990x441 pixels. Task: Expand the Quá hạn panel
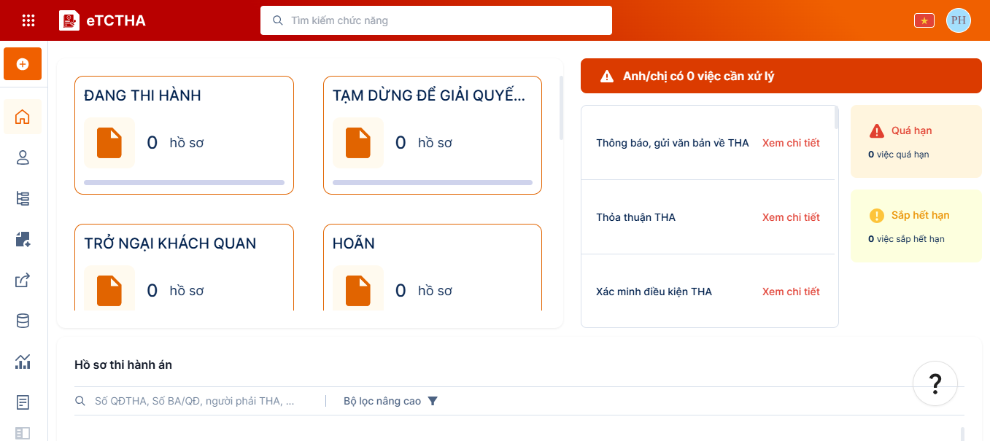click(916, 141)
